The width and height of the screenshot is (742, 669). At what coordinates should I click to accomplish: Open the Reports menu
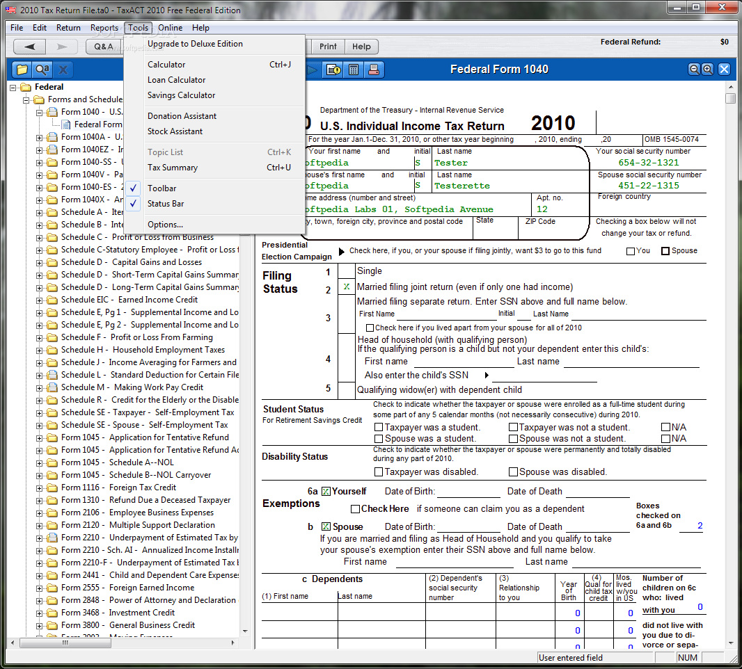(x=104, y=28)
